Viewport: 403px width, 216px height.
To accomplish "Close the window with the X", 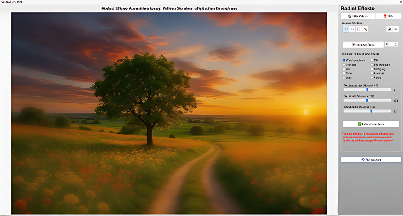I will (x=400, y=2).
